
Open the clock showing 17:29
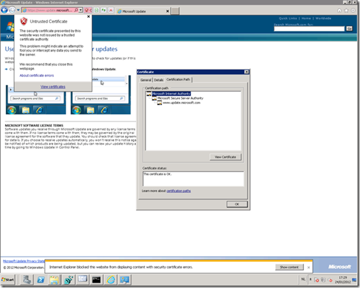pyautogui.click(x=343, y=280)
